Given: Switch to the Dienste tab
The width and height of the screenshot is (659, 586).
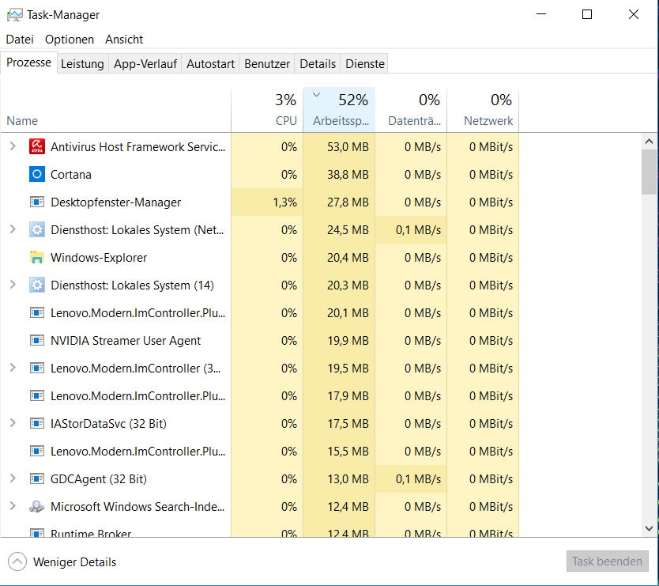Looking at the screenshot, I should 365,63.
